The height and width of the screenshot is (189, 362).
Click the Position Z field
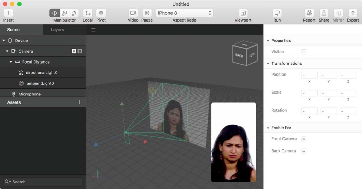point(348,75)
